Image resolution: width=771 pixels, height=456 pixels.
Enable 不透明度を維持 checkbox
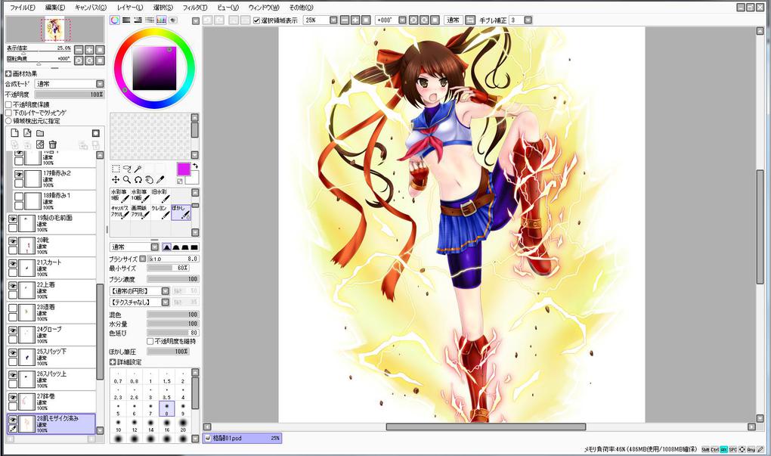tap(150, 341)
